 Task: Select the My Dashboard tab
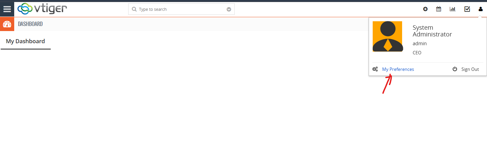pyautogui.click(x=25, y=41)
